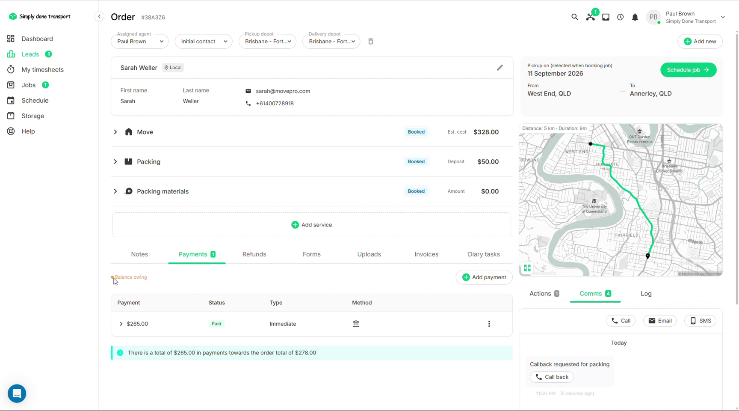
Task: Edit Sarah Weller details pencil icon
Action: coord(500,68)
